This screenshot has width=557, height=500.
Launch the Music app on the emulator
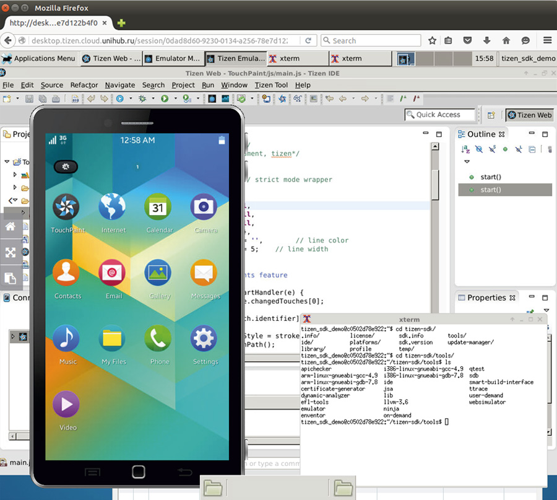click(x=66, y=338)
